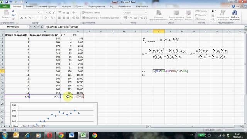Toggle underline Ч formatting
Screen dimensions: 247x139
(30, 18)
